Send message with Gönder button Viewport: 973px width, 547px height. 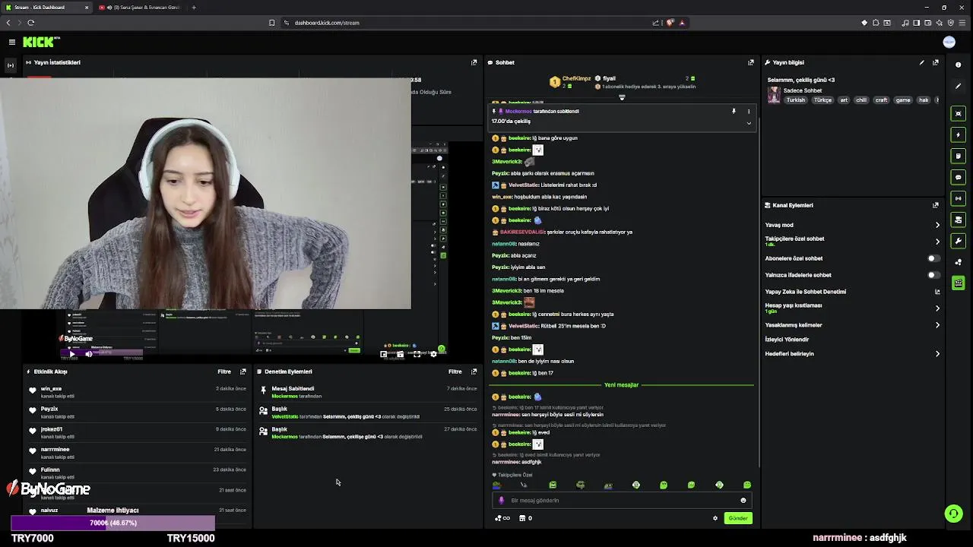(738, 518)
